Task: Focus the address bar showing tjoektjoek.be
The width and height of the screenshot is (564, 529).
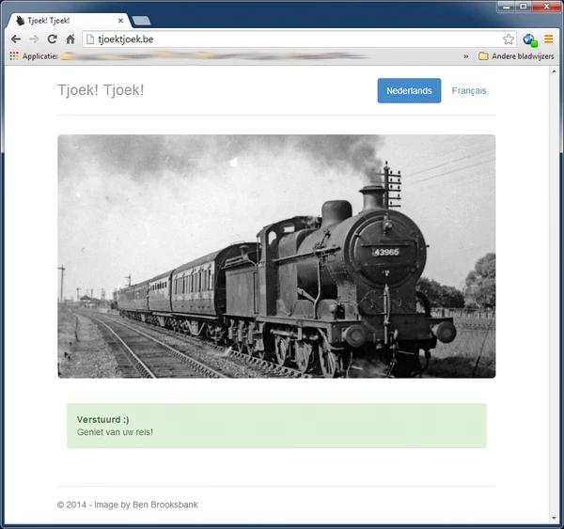Action: [x=299, y=39]
